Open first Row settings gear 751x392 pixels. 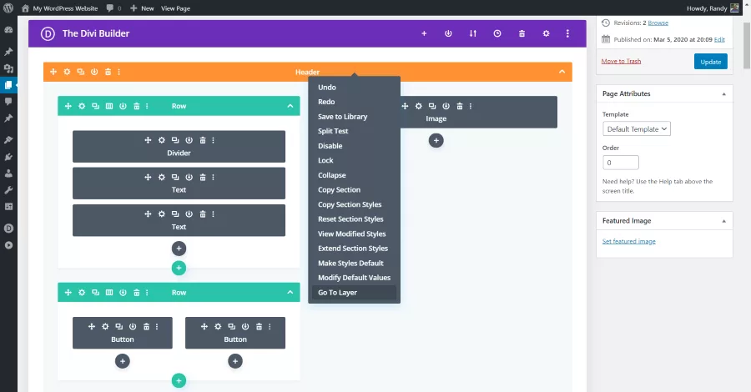(82, 106)
